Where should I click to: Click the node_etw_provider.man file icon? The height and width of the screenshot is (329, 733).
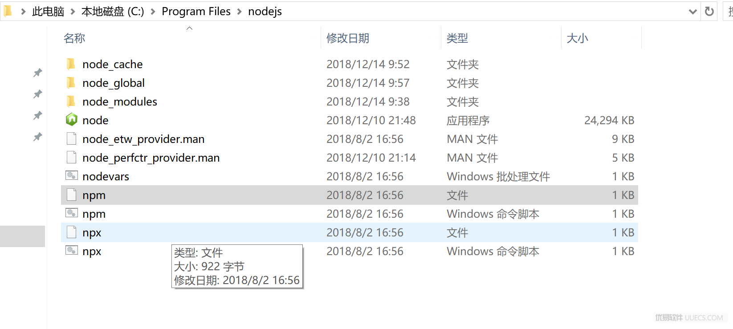tap(72, 139)
